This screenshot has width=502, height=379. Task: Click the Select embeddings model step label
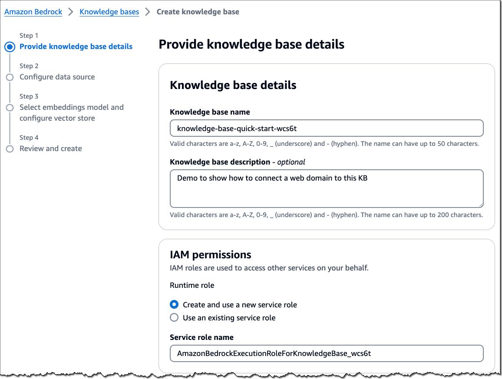[72, 107]
